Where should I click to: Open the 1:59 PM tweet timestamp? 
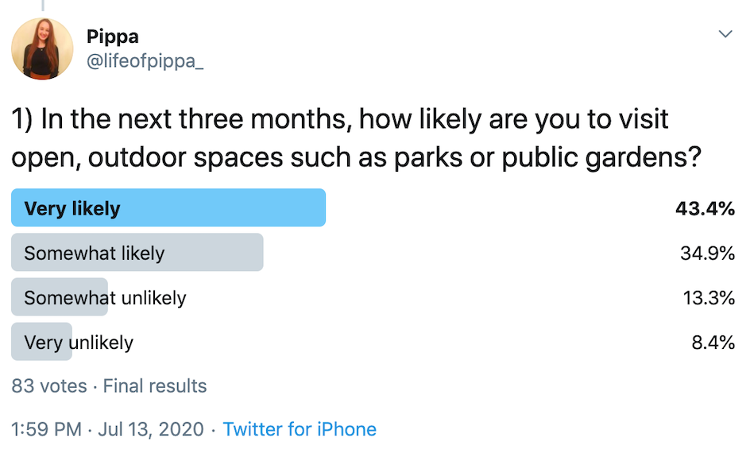[46, 429]
